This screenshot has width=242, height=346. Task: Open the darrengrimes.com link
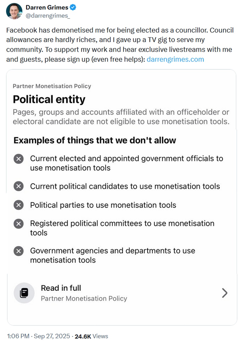(x=175, y=59)
